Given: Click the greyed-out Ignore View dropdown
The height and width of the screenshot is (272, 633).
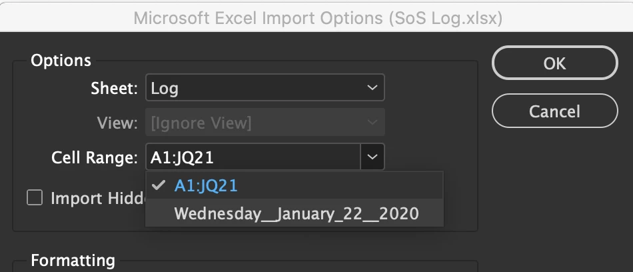Looking at the screenshot, I should [x=264, y=123].
